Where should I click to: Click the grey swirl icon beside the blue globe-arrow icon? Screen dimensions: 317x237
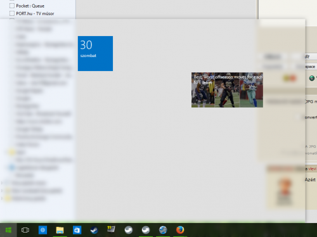tap(146, 230)
